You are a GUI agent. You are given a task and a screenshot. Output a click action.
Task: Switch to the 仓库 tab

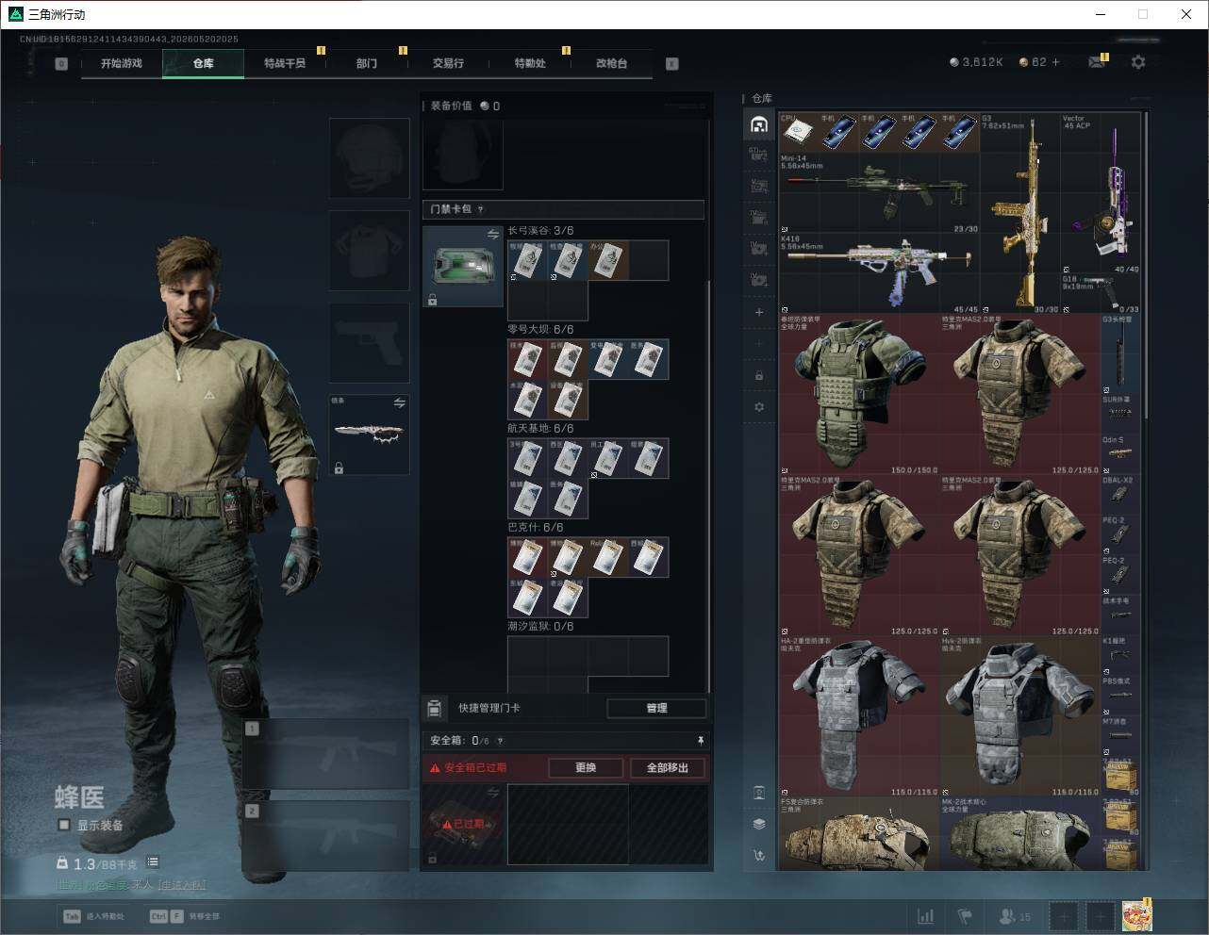[204, 63]
